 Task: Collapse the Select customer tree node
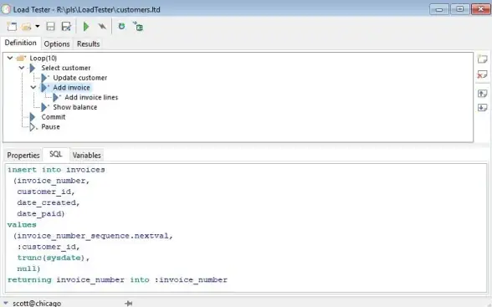point(22,68)
